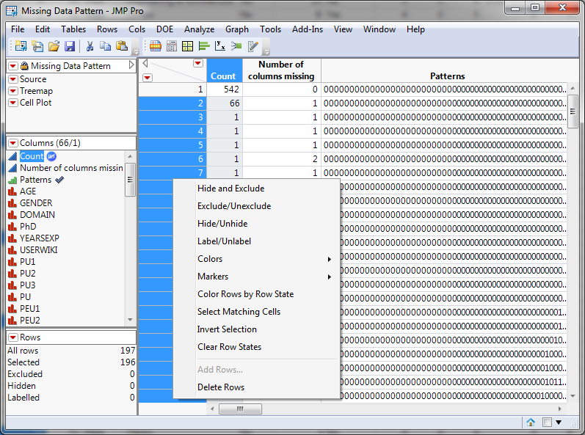585x435 pixels.
Task: Choose Invert Selection from context menu
Action: [x=257, y=329]
